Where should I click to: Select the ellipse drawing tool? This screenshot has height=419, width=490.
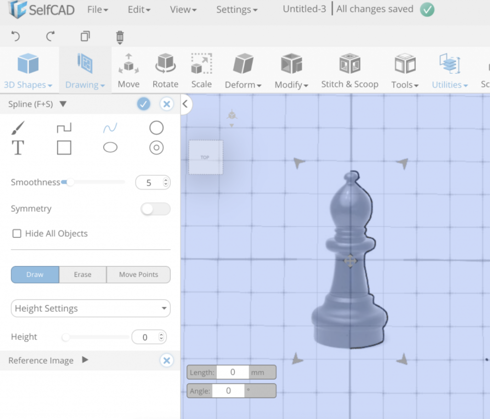[110, 148]
